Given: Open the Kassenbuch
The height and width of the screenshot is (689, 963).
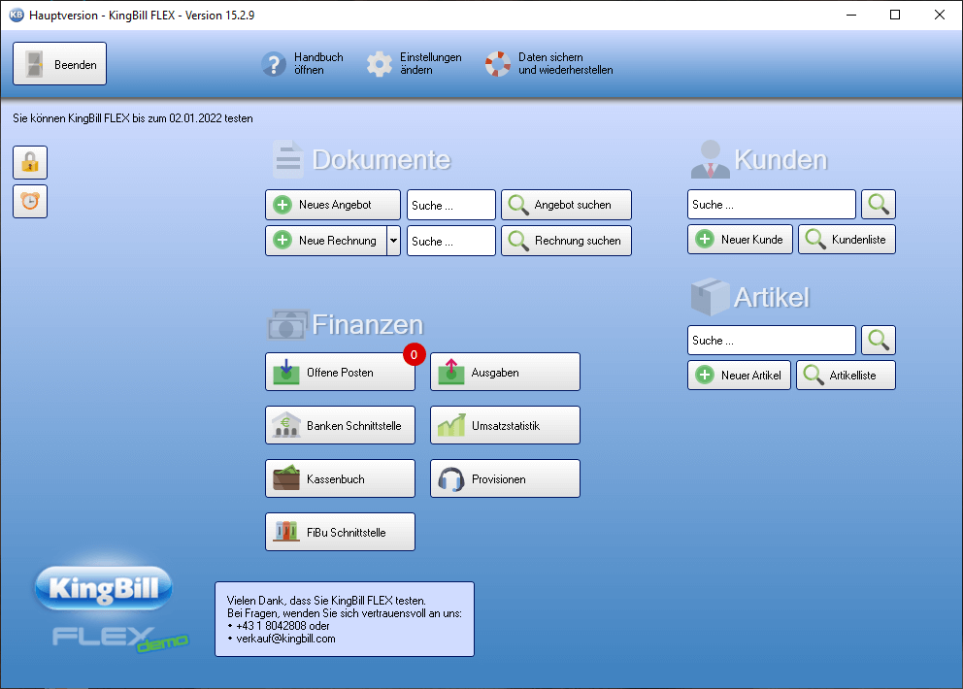Looking at the screenshot, I should pos(340,478).
